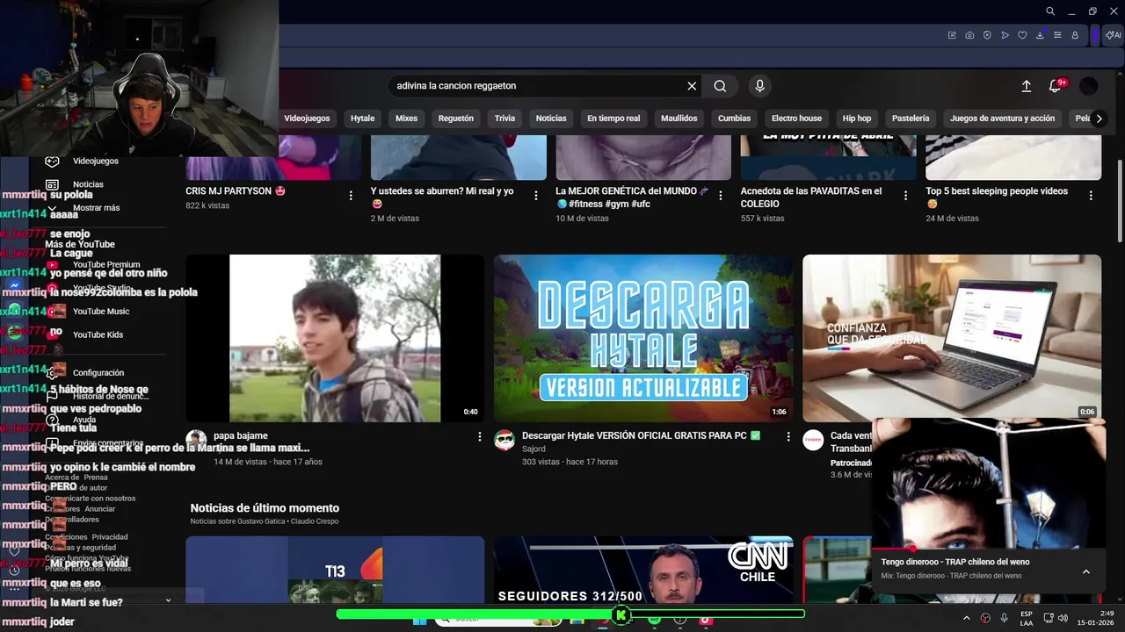Open browser downloads icon
The width and height of the screenshot is (1125, 632).
pos(1040,35)
